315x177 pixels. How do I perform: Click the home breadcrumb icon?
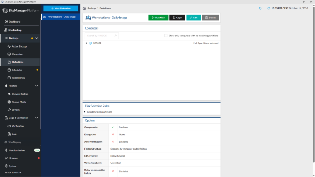84,9
